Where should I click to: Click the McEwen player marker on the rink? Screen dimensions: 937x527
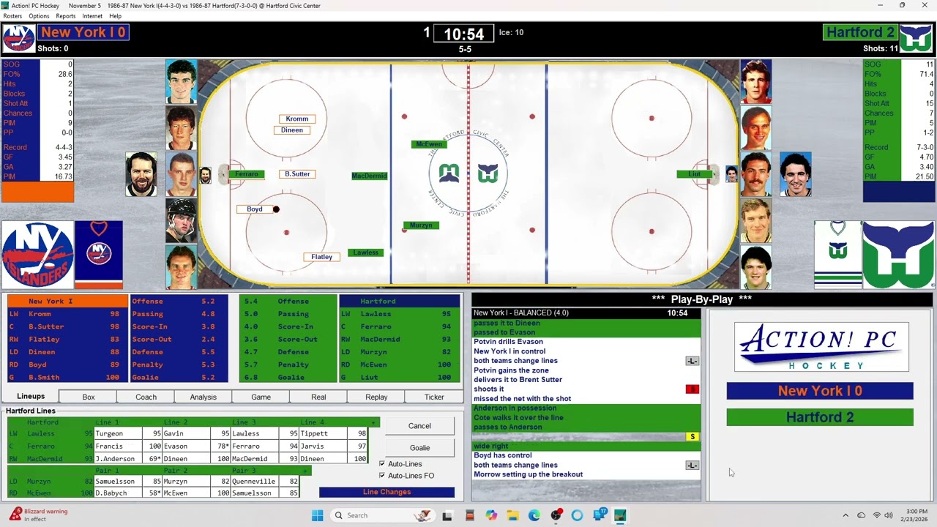tap(429, 144)
